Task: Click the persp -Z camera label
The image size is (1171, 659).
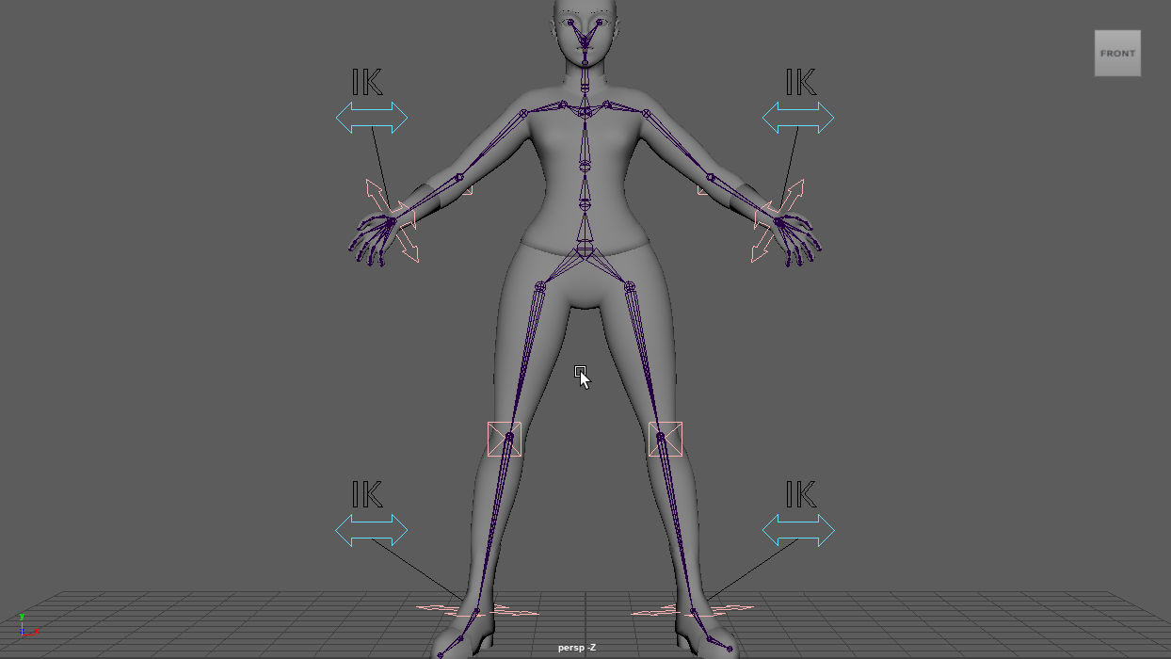Action: tap(576, 648)
